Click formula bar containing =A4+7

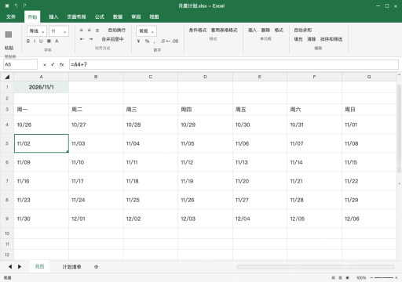[234, 64]
